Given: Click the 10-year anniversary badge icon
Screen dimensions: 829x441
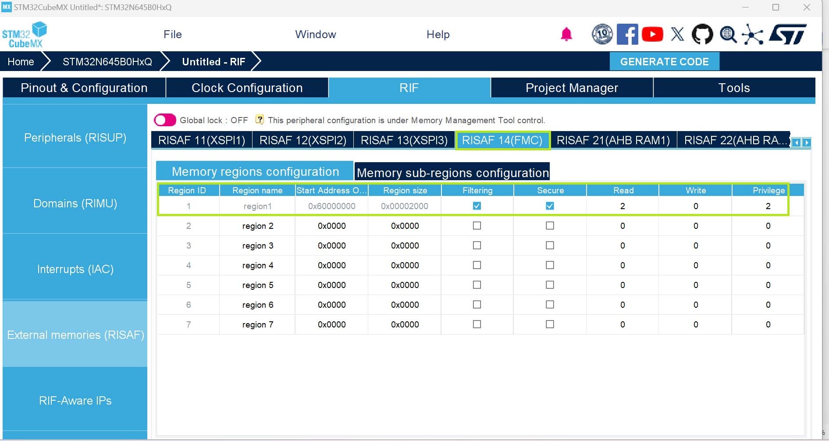Looking at the screenshot, I should click(602, 34).
